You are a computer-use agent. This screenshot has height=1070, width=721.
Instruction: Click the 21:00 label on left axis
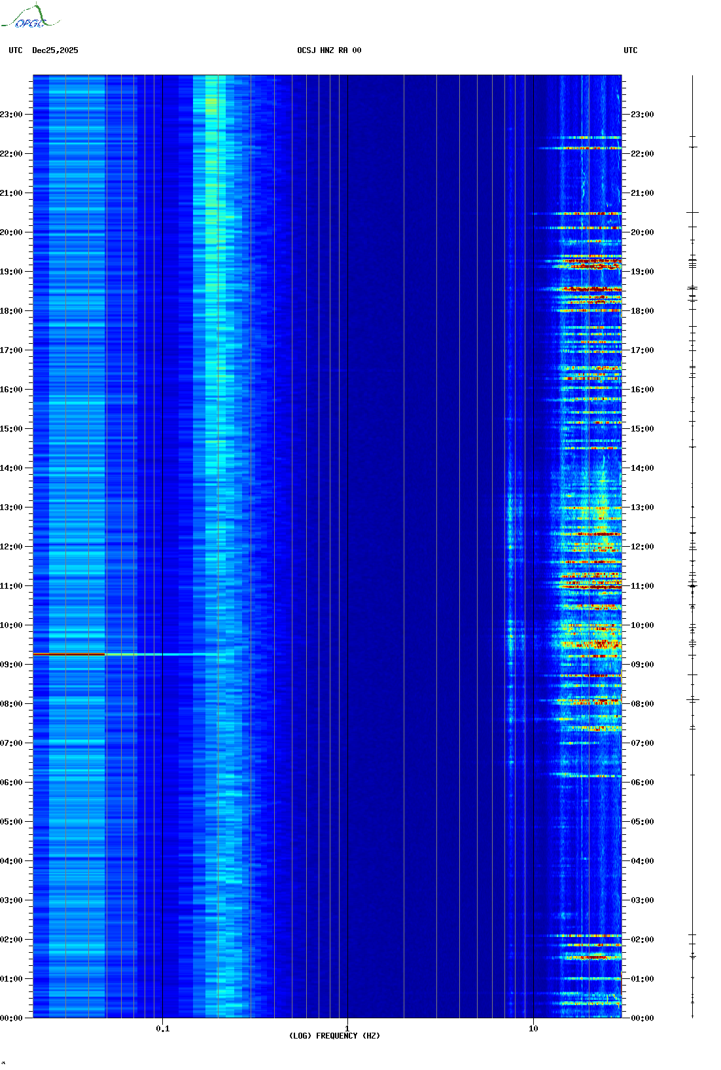(11, 193)
